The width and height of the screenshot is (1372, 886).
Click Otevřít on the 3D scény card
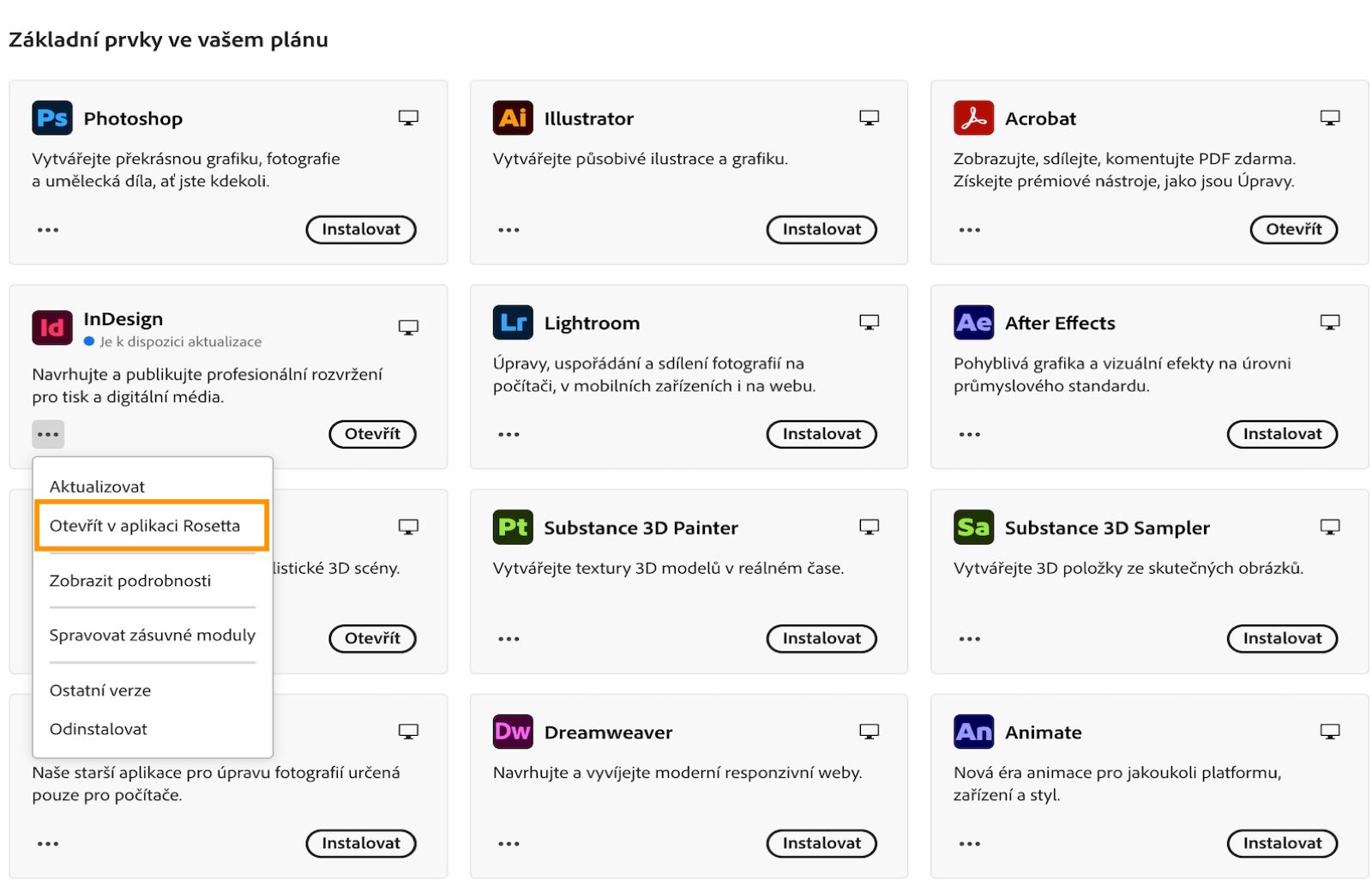click(x=372, y=638)
